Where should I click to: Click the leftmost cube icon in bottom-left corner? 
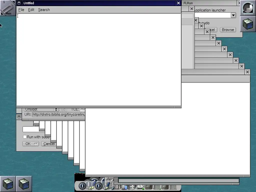[x=8, y=184]
